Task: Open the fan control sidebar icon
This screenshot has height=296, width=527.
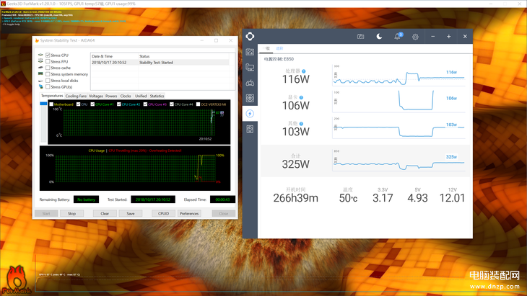Action: (250, 98)
